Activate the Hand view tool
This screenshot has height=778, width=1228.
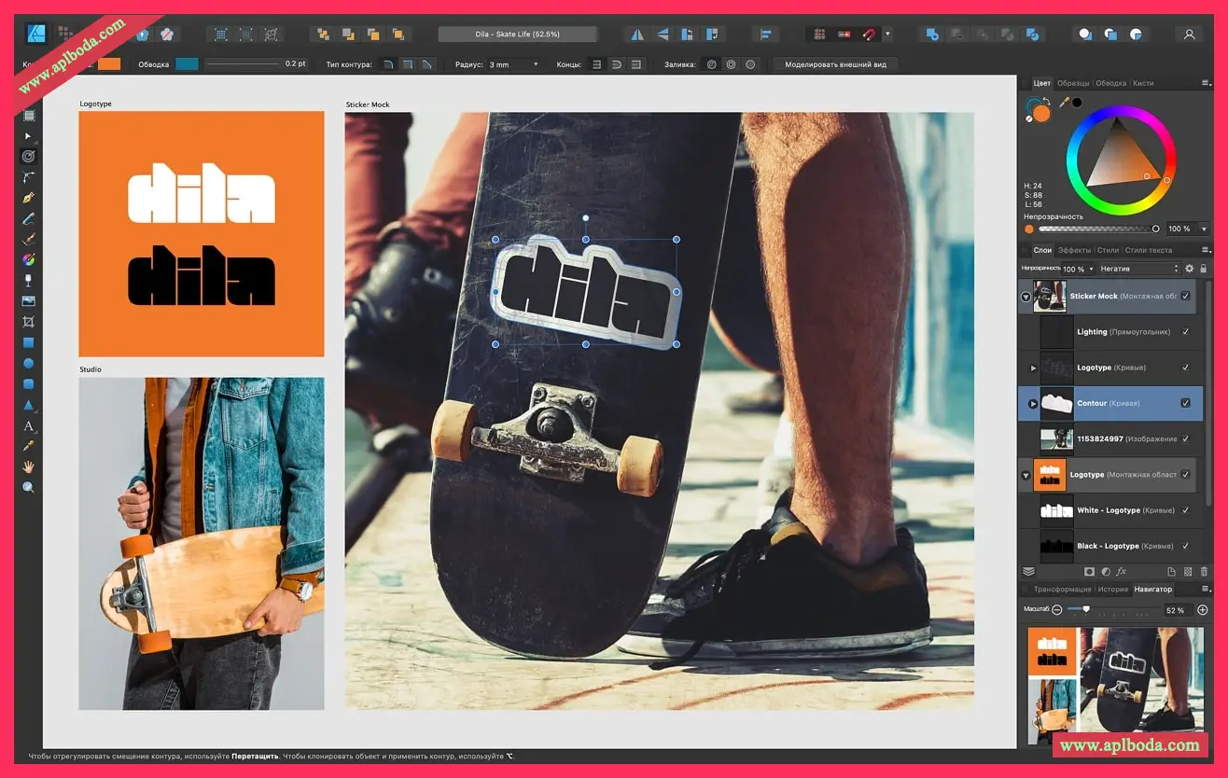[29, 466]
